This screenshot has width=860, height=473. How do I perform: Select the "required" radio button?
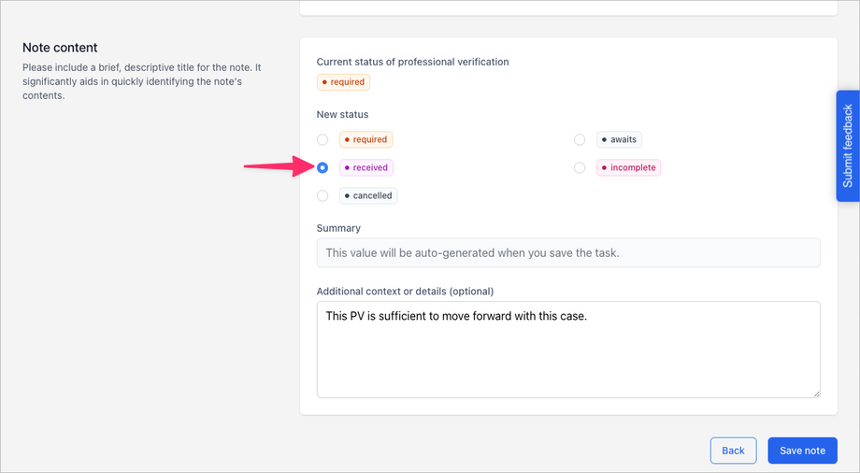coord(322,140)
